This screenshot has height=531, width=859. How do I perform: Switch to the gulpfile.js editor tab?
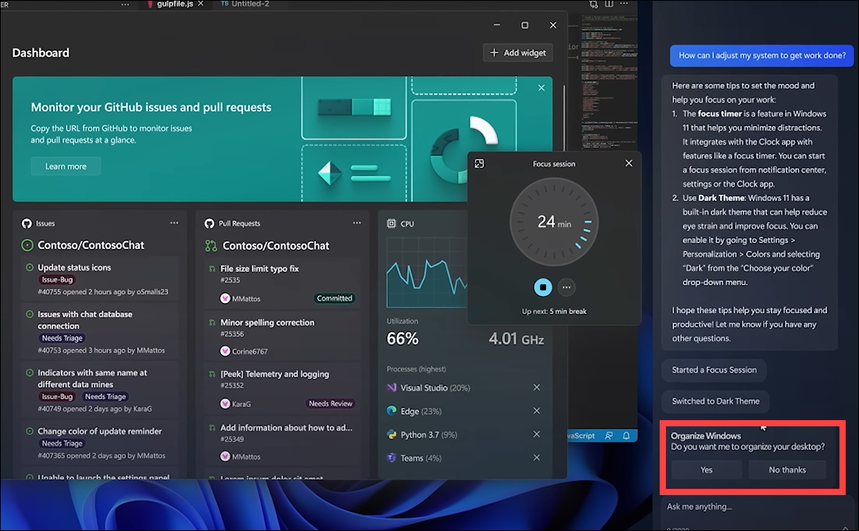(x=175, y=4)
